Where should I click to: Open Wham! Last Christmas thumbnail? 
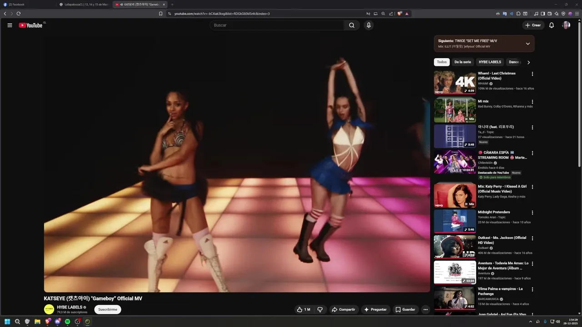[x=455, y=82]
